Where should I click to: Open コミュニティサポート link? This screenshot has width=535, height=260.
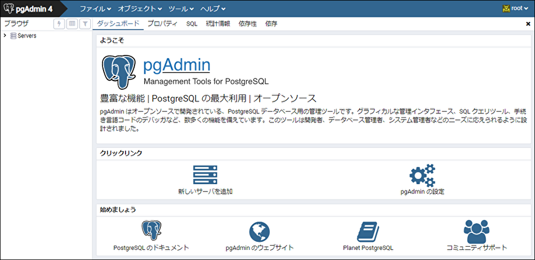click(x=477, y=248)
